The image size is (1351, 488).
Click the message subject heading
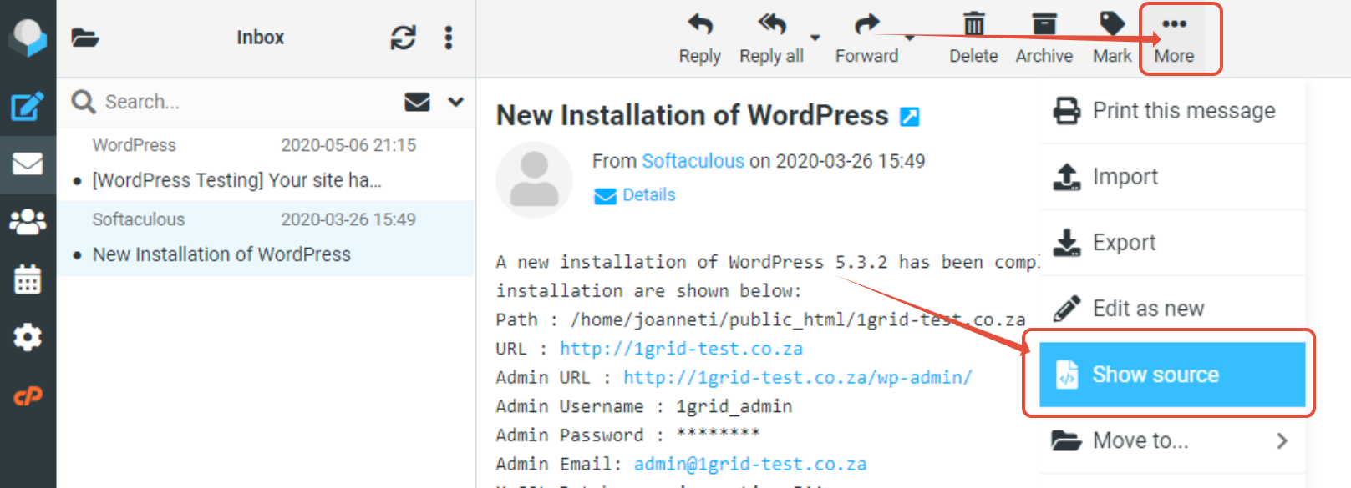tap(692, 115)
